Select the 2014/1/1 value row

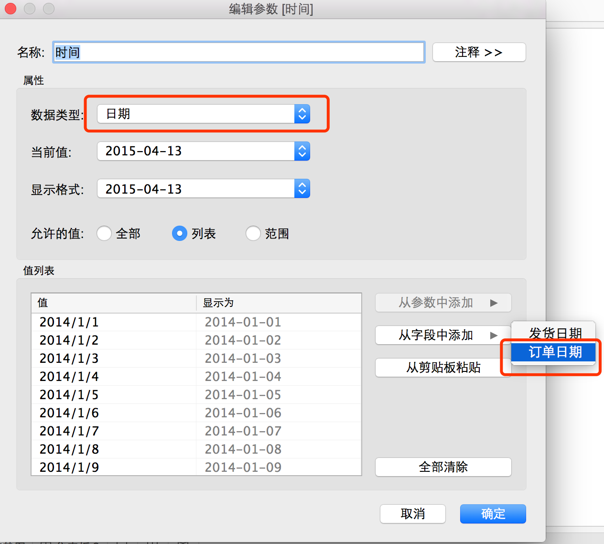tap(196, 322)
